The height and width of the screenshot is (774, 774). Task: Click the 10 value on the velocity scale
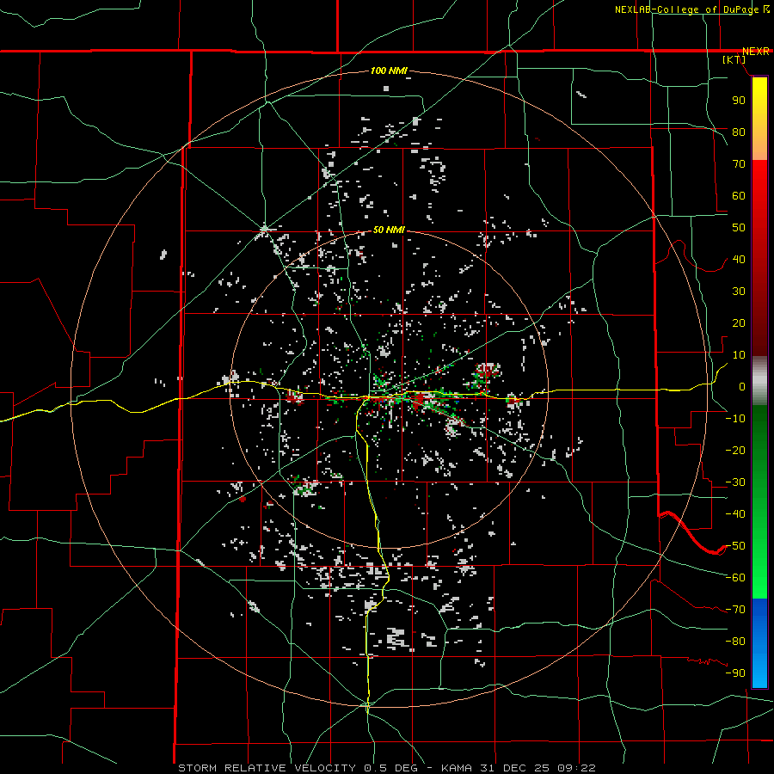tap(739, 355)
